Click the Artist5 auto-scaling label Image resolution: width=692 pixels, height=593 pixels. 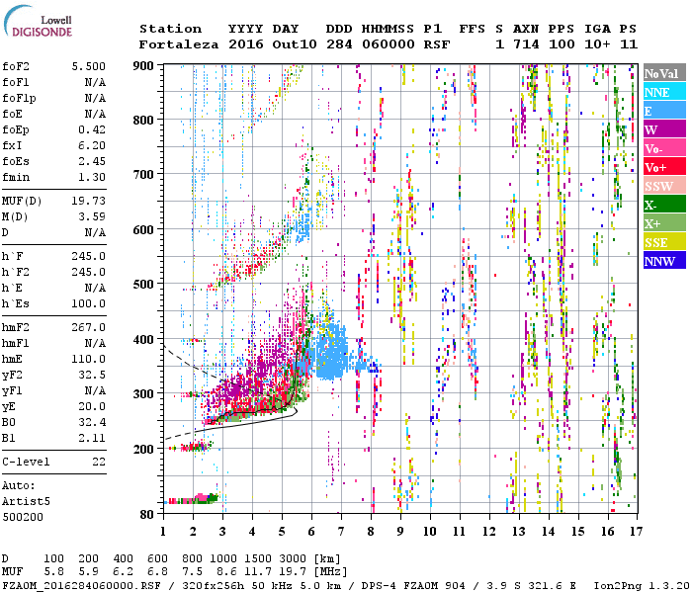click(x=26, y=502)
